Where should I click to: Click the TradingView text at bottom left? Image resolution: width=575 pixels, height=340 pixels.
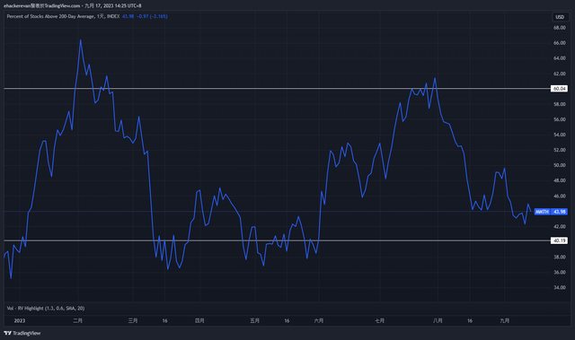click(26, 333)
